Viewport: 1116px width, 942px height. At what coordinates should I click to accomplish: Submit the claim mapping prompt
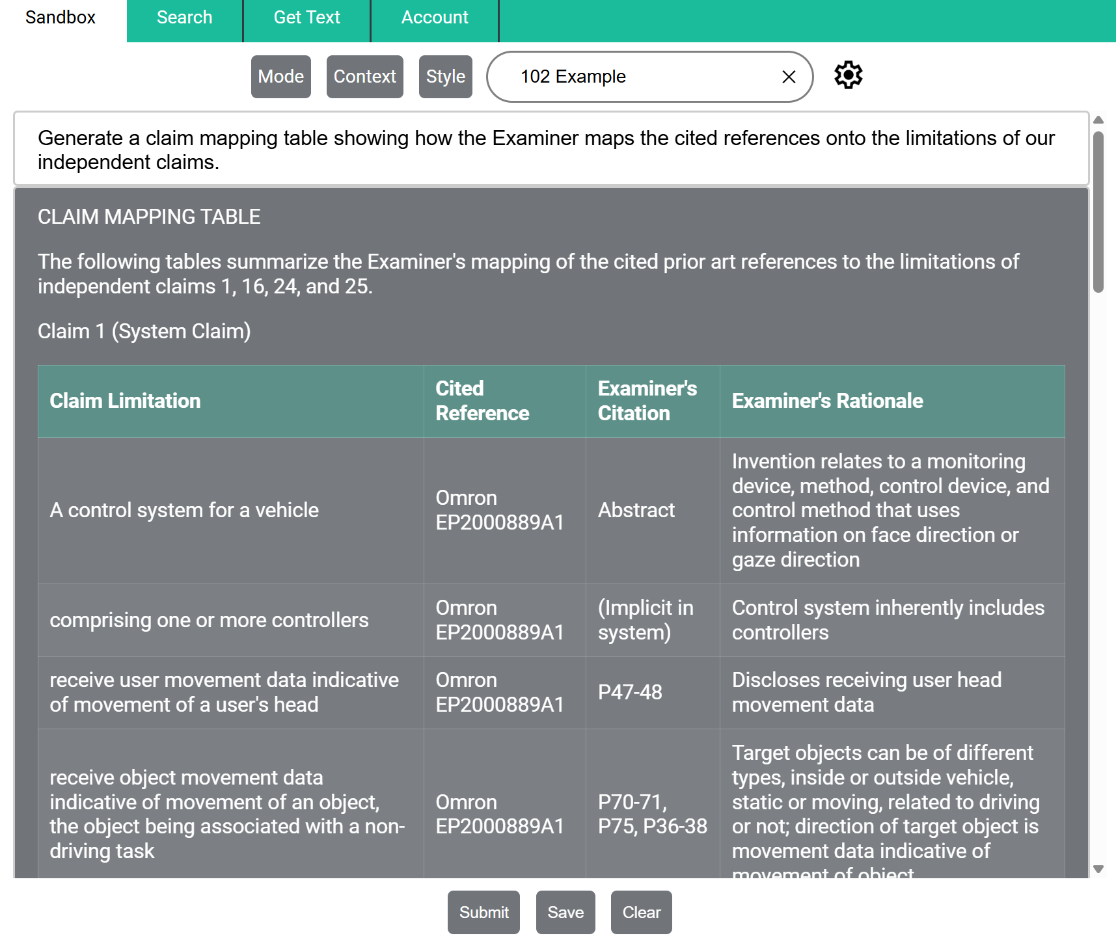pyautogui.click(x=483, y=912)
